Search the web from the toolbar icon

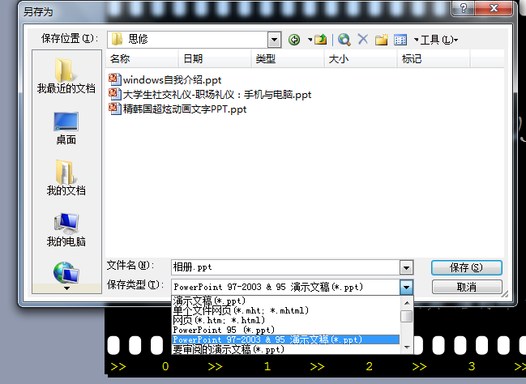click(x=344, y=40)
